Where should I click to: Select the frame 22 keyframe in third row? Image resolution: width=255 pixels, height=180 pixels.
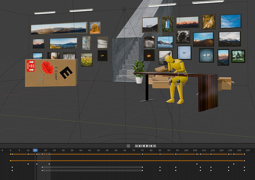[x=49, y=164]
